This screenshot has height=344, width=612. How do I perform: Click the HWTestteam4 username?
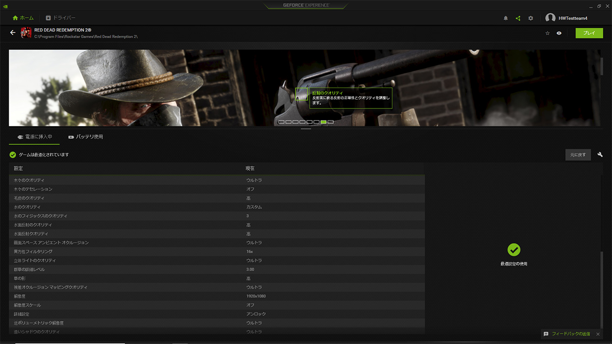point(573,18)
